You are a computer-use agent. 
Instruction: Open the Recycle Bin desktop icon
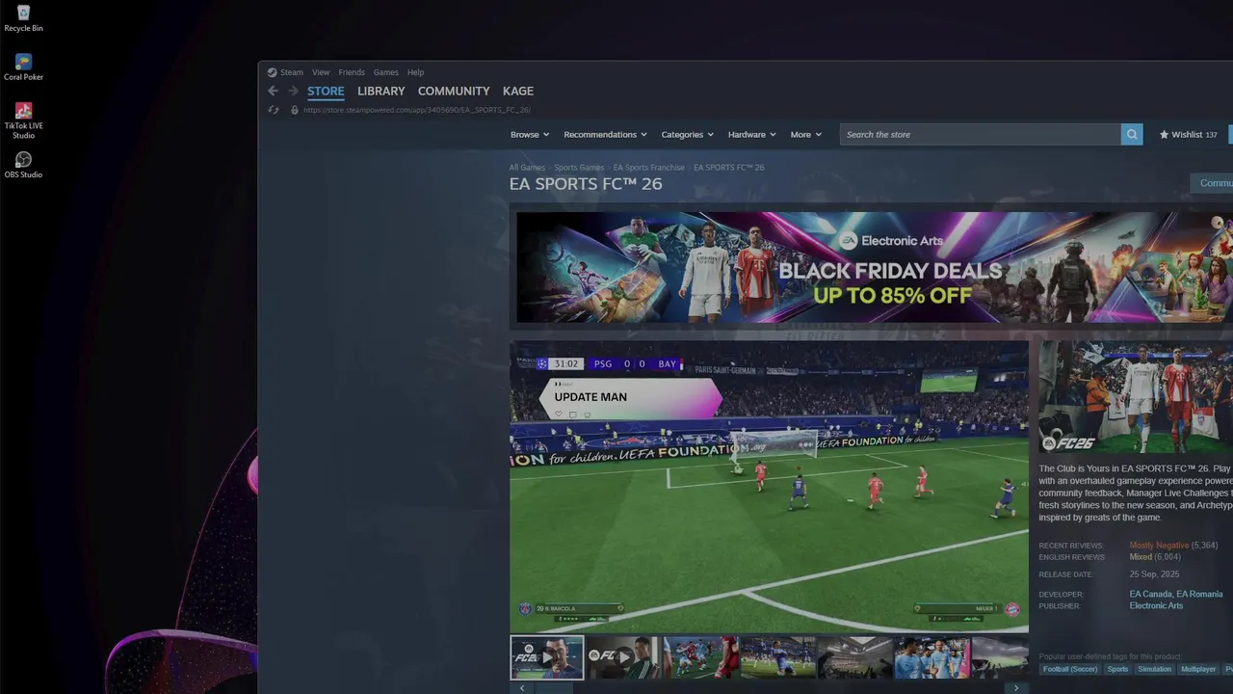pos(23,17)
